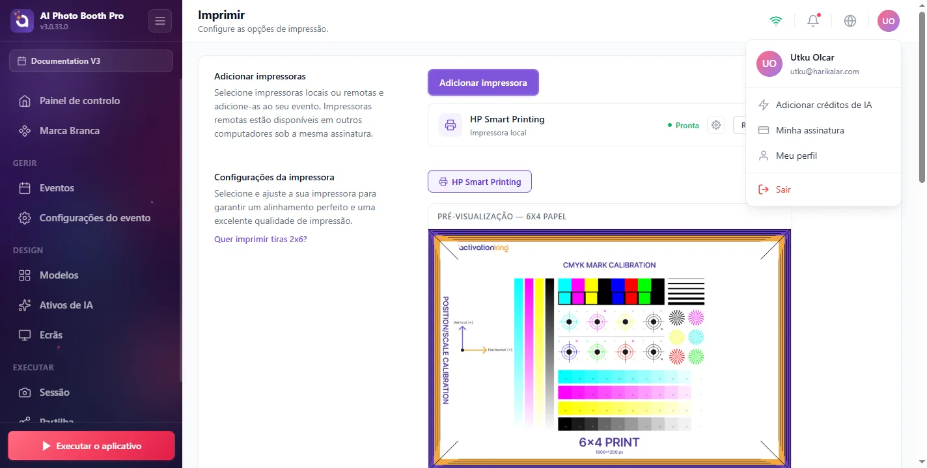Click the 6x4 print calibration preview
This screenshot has height=468, width=927.
pyautogui.click(x=610, y=348)
